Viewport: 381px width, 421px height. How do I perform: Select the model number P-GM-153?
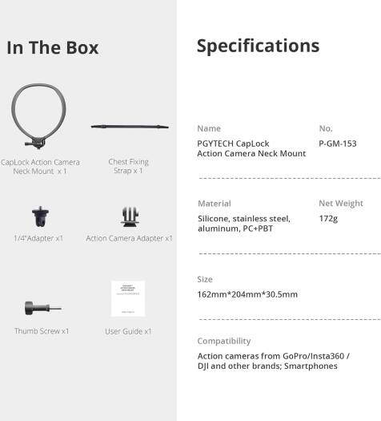click(338, 144)
